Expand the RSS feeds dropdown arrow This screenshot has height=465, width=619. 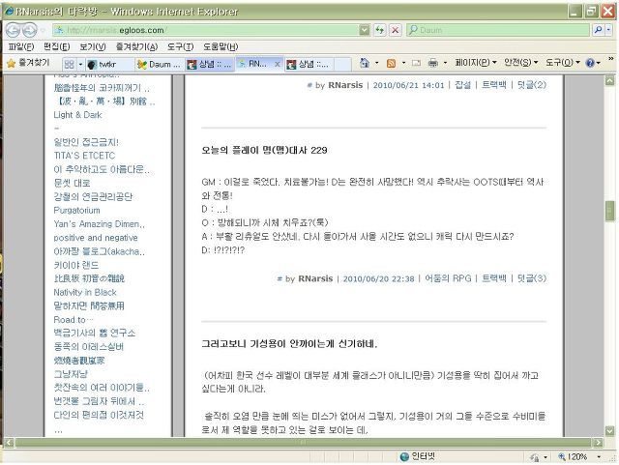tap(403, 63)
